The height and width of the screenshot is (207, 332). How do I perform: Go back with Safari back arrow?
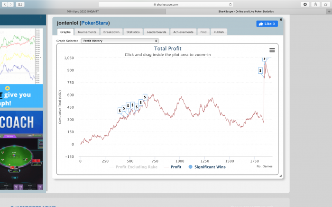coord(5,4)
